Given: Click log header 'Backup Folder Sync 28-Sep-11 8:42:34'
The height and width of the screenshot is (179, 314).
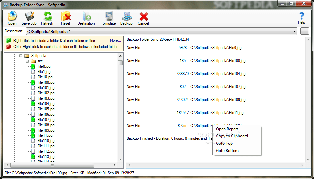Looking at the screenshot, I should (158, 39).
